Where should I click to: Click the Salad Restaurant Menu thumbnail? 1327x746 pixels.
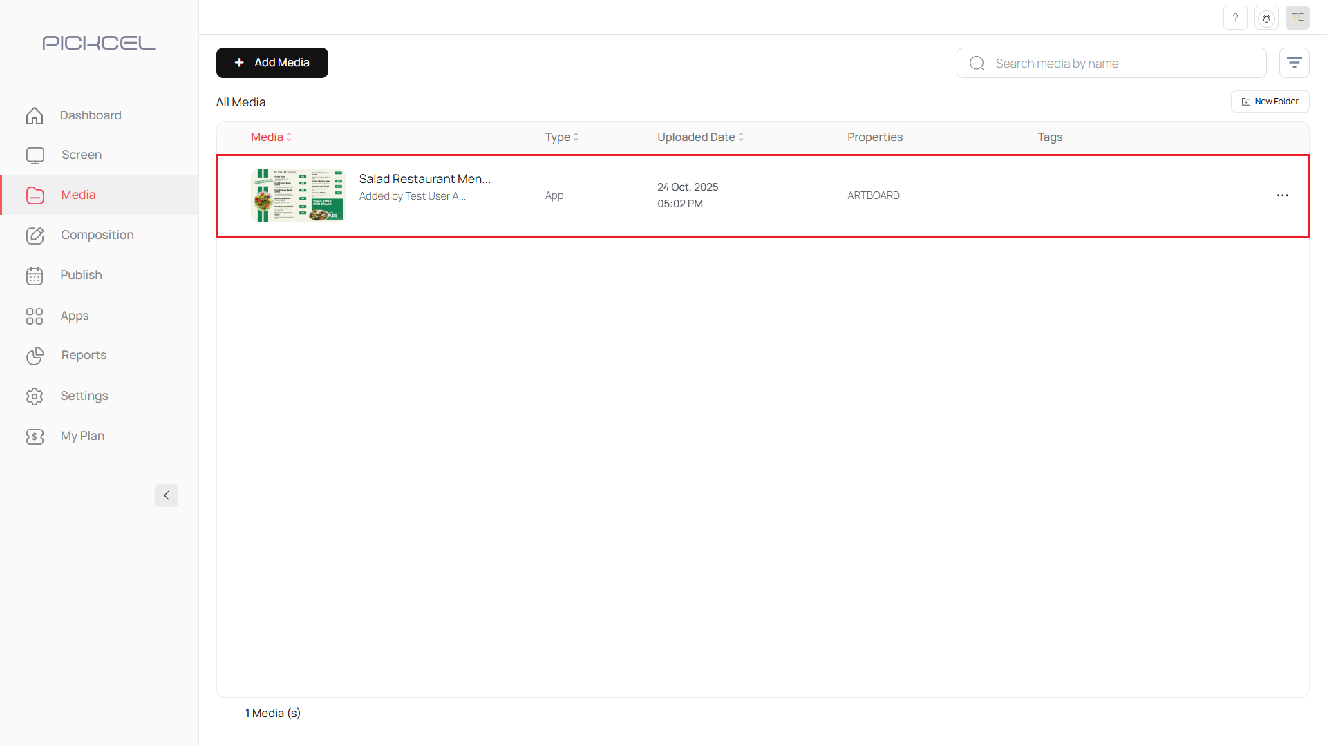click(x=298, y=195)
